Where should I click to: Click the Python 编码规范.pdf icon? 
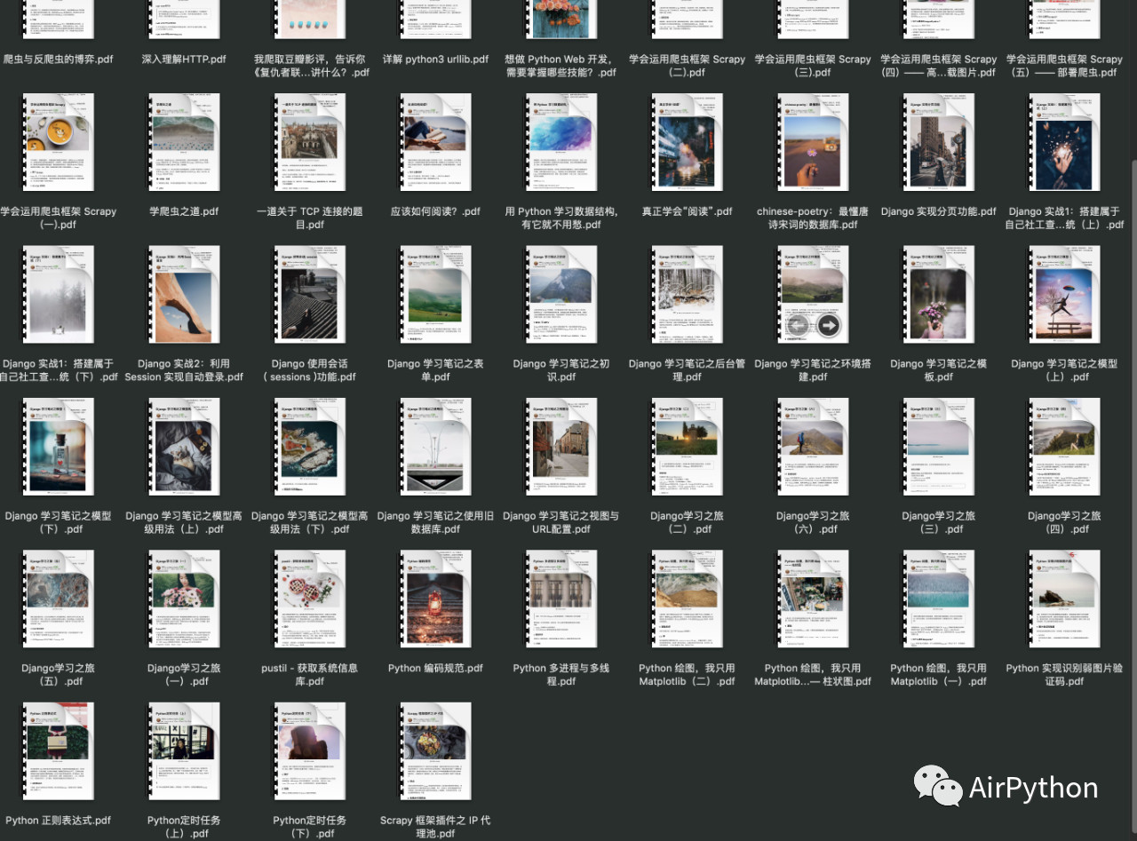pyautogui.click(x=436, y=599)
